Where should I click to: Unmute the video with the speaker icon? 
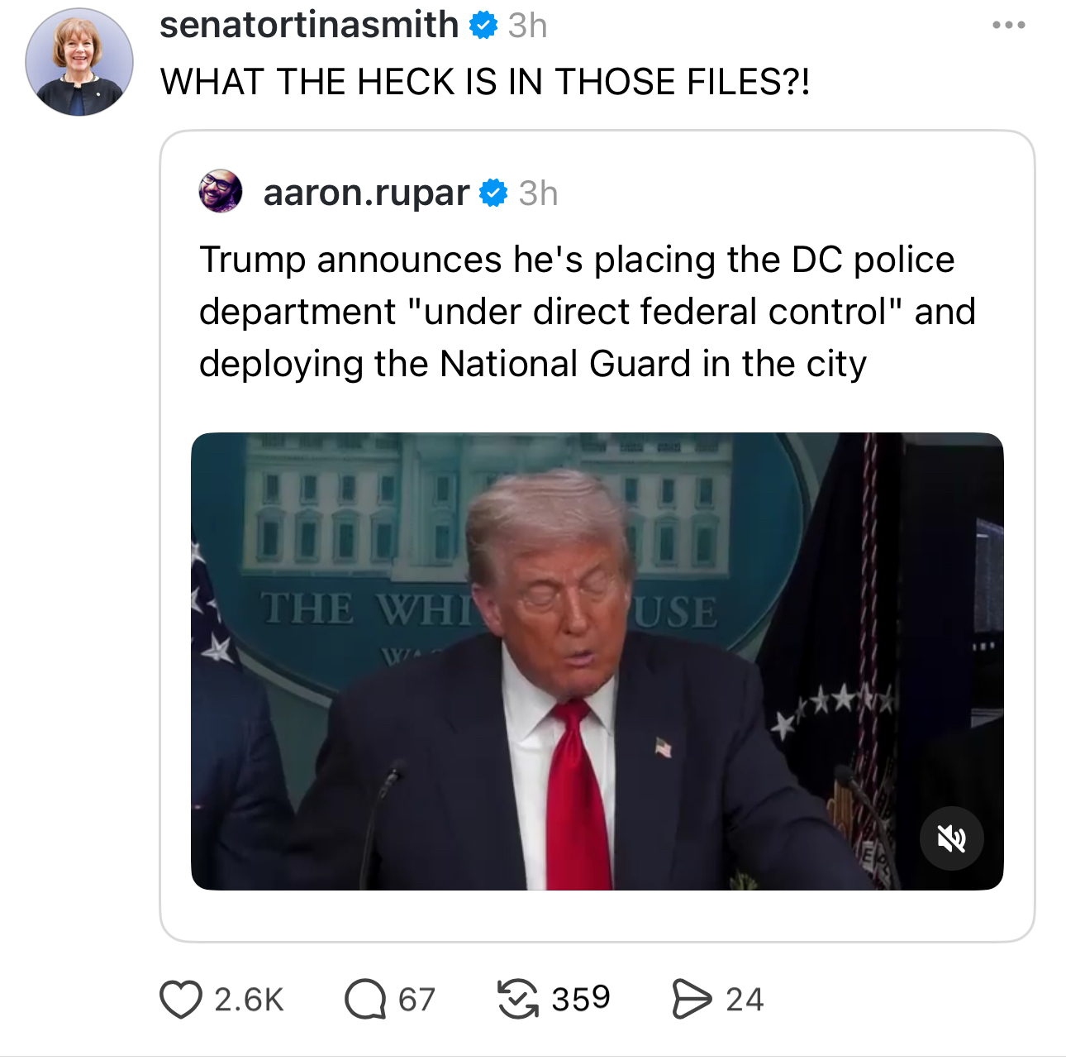952,839
